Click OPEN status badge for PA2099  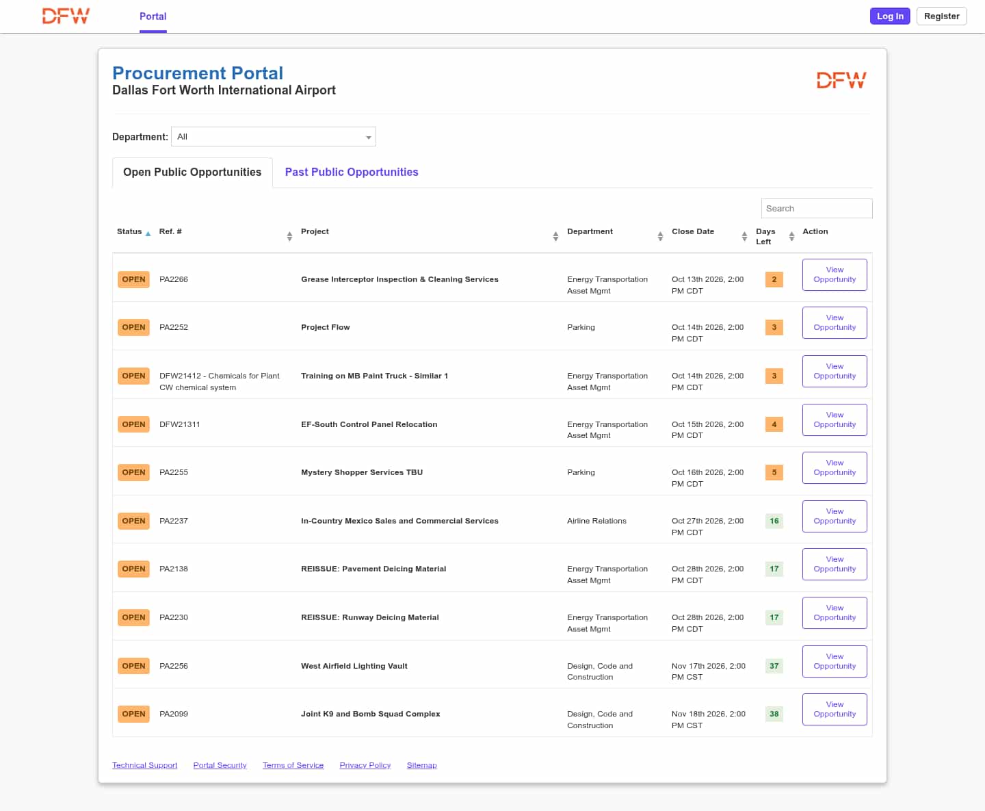click(133, 714)
